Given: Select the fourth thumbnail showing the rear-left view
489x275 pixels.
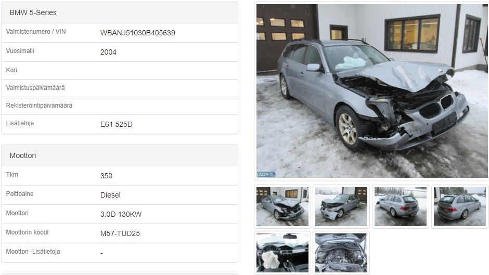Looking at the screenshot, I should [x=460, y=206].
